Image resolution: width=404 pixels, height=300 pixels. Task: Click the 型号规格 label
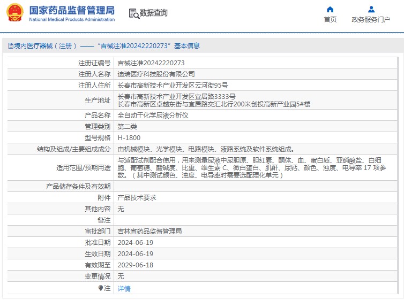coord(98,138)
